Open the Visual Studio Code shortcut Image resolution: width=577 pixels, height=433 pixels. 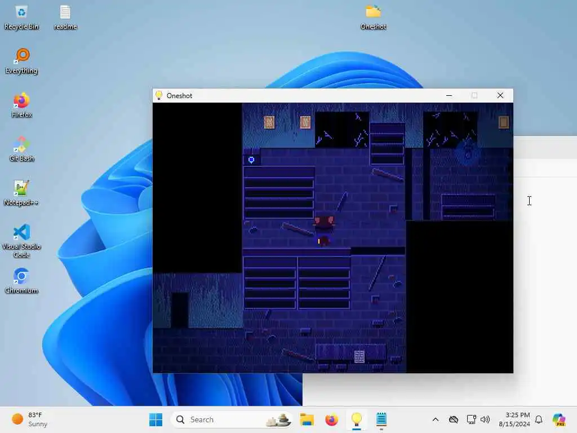point(21,241)
